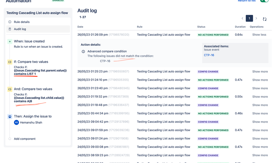Click the 1-27 entries count
This screenshot has height=163, width=280.
click(x=83, y=17)
